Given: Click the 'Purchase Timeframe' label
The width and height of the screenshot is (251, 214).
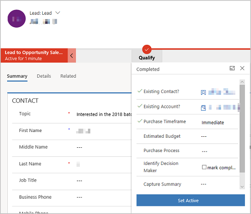Looking at the screenshot, I should click(164, 122).
